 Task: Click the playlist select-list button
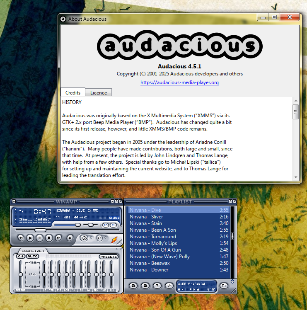157,286
